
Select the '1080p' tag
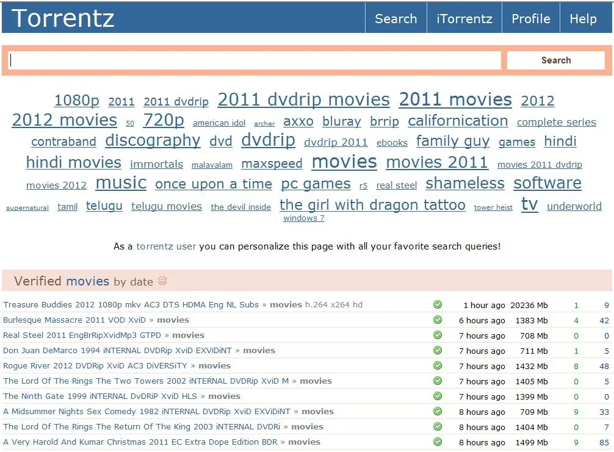point(77,100)
